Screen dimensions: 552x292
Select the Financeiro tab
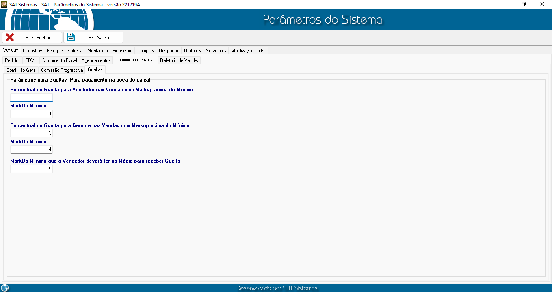pos(122,51)
